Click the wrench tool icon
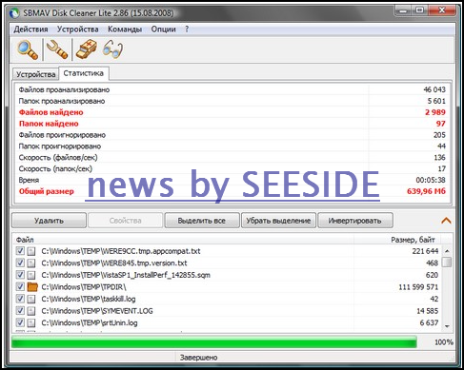 click(57, 49)
